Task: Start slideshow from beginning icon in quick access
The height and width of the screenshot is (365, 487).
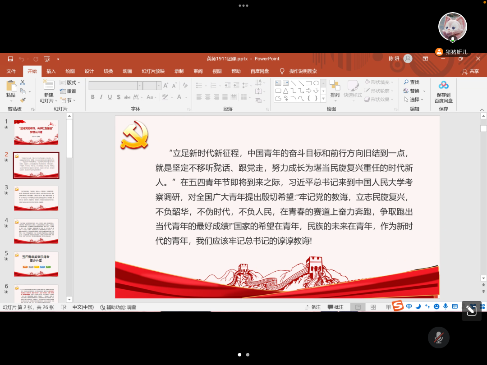Action: click(x=47, y=59)
